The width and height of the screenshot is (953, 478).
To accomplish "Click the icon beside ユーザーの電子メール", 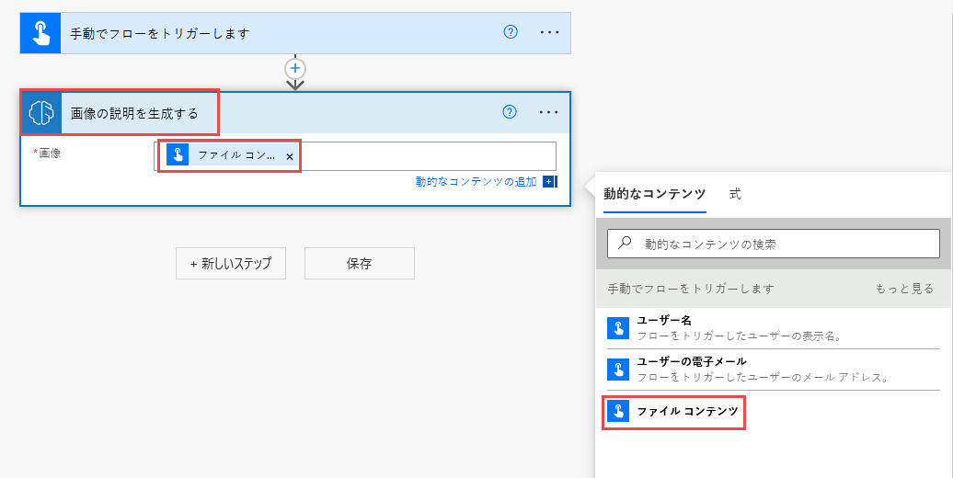I will 618,370.
